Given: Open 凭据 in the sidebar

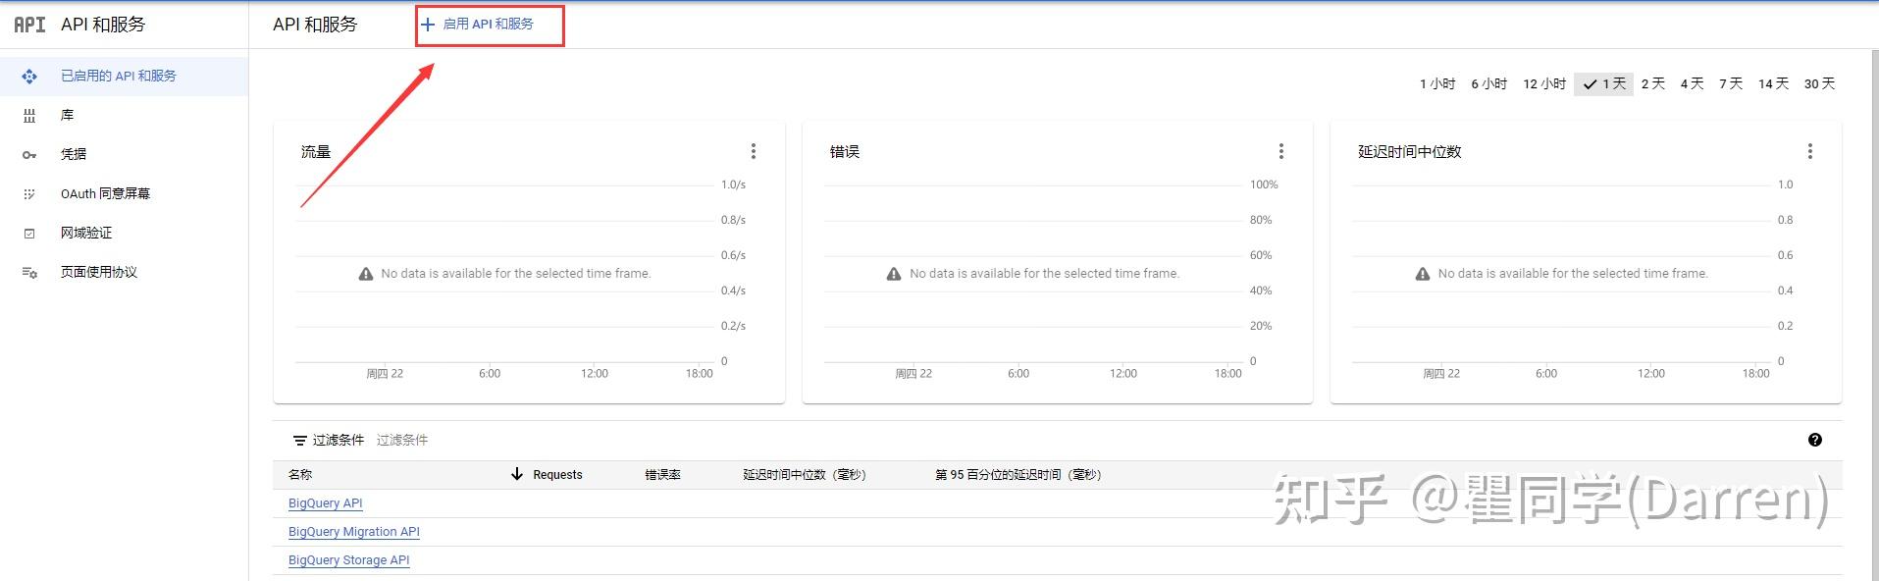Looking at the screenshot, I should coord(124,154).
